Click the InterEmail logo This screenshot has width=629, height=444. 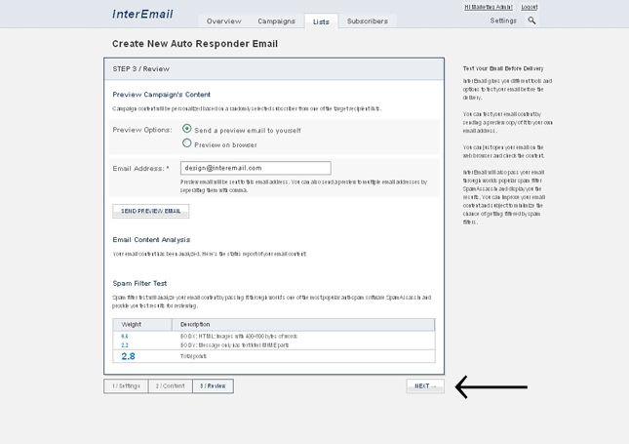(x=142, y=15)
